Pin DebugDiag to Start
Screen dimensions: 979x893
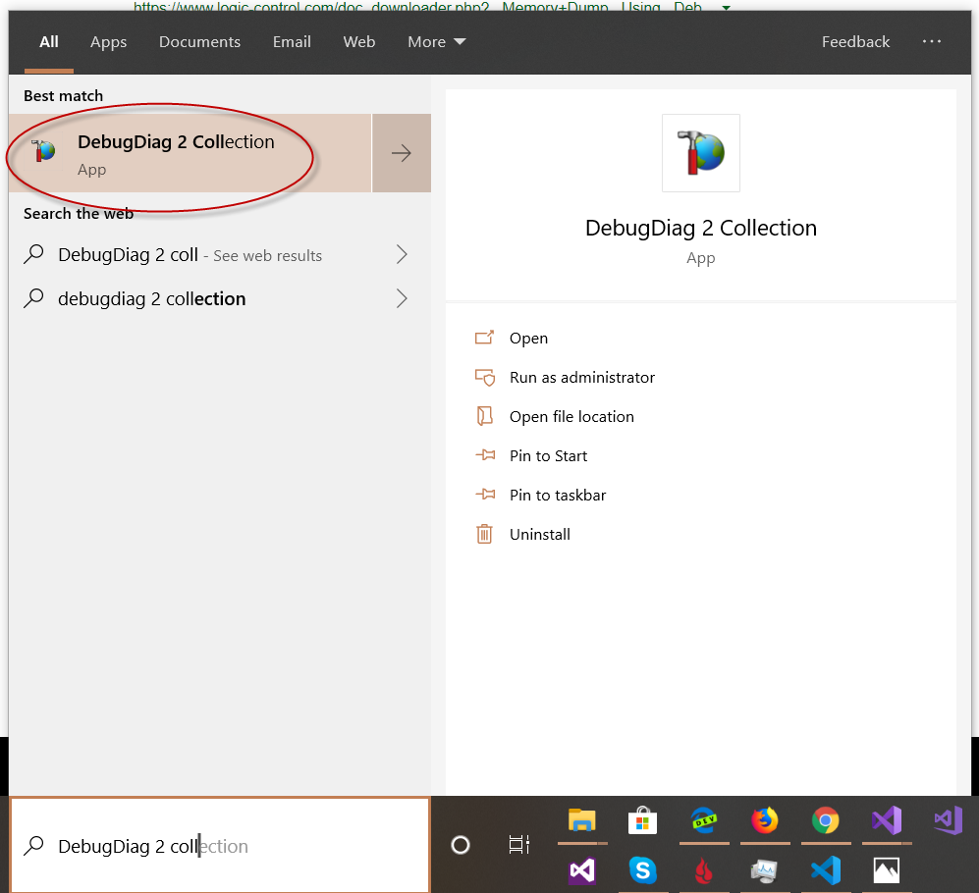point(548,456)
